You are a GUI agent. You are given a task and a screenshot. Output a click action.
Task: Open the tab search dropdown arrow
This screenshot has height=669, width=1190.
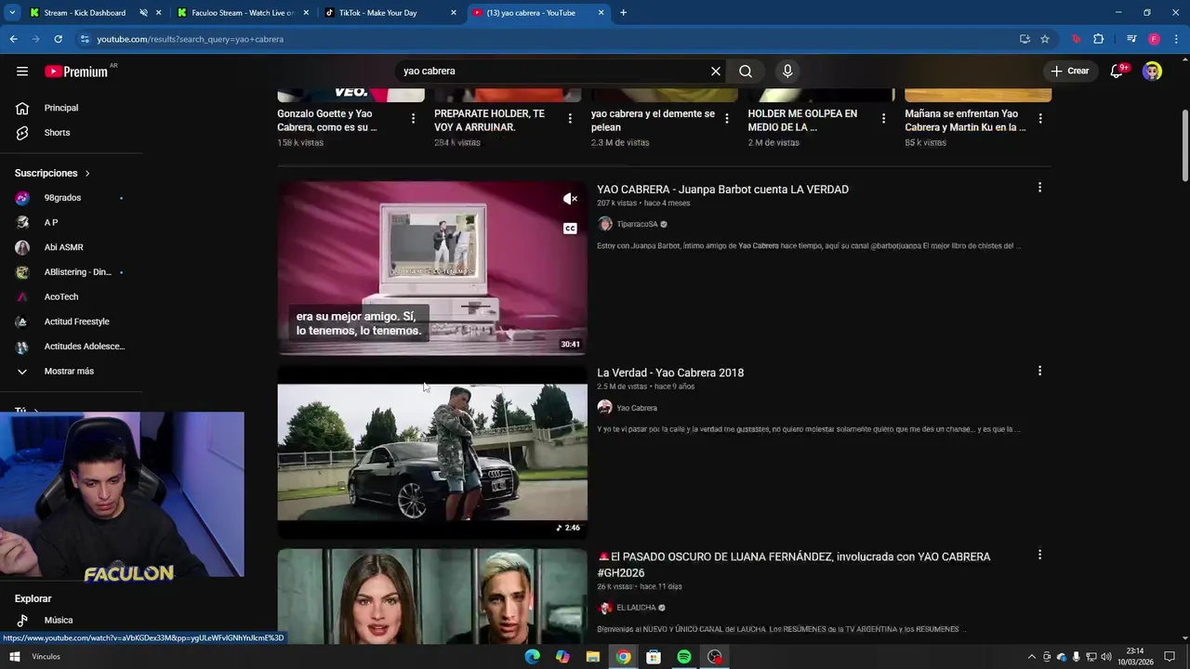tap(12, 13)
